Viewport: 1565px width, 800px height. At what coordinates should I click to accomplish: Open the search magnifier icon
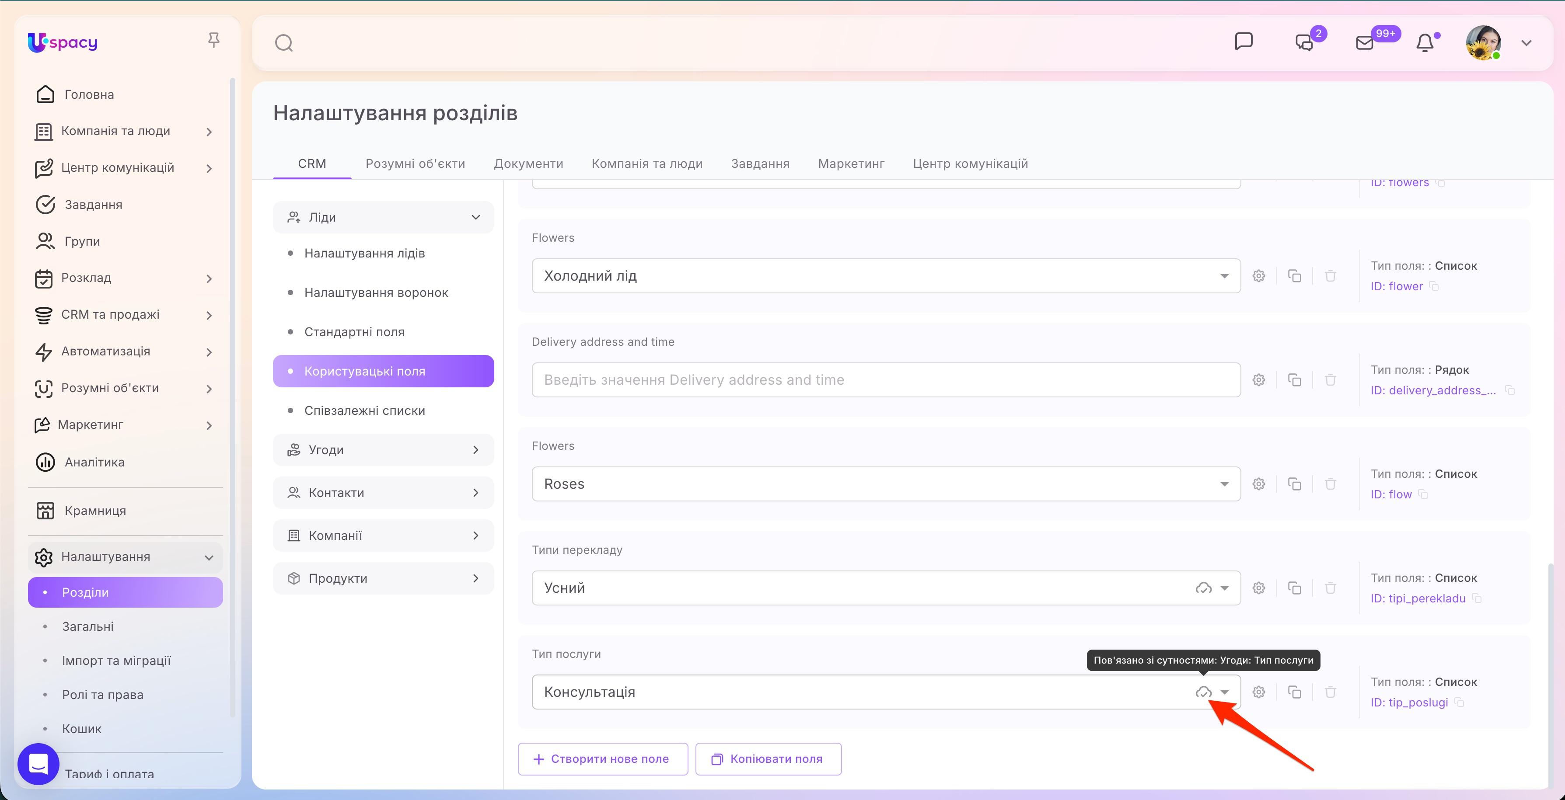pyautogui.click(x=284, y=43)
